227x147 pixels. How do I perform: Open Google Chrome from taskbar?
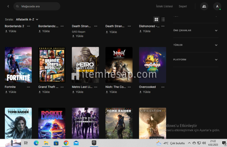[66, 143]
